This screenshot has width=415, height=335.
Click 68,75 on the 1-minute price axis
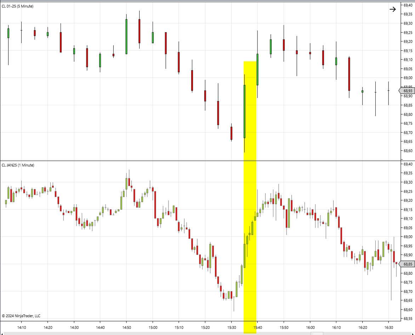click(408, 283)
